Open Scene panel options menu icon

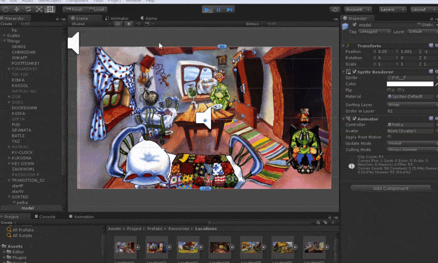click(x=336, y=19)
